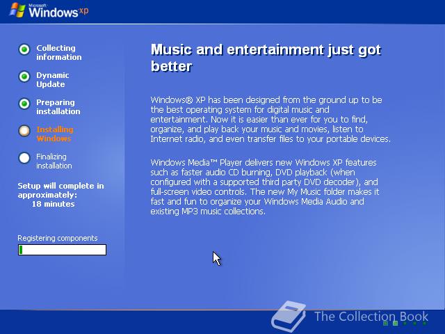Image resolution: width=445 pixels, height=334 pixels.
Task: Click the Windows XP logo flag
Action: (x=17, y=10)
